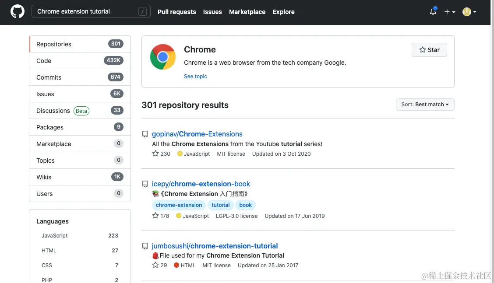Select the Code results filter
Viewport: 494px width, 283px height.
tap(80, 61)
